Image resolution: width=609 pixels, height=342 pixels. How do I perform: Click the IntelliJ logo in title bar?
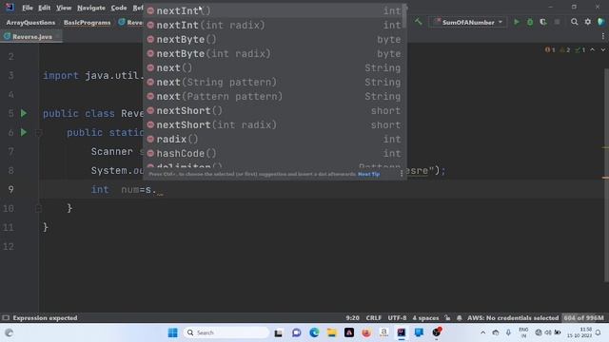[x=10, y=8]
